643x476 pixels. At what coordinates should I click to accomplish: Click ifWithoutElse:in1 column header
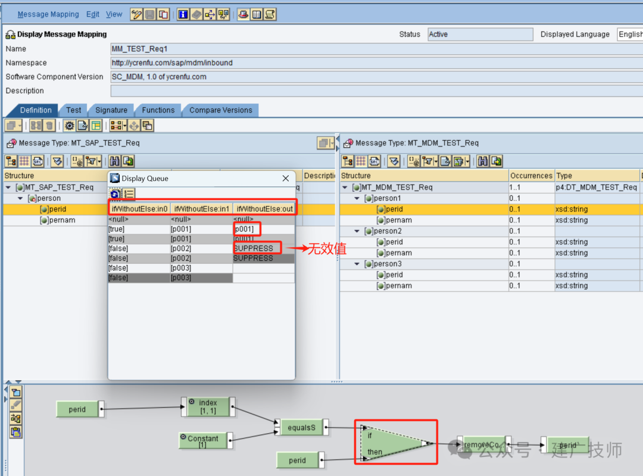(202, 209)
